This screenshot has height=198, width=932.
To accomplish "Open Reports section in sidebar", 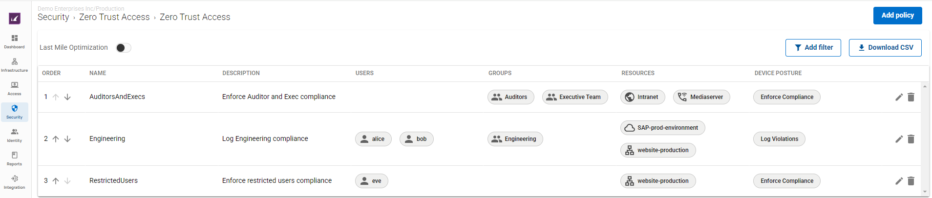I will click(x=15, y=158).
